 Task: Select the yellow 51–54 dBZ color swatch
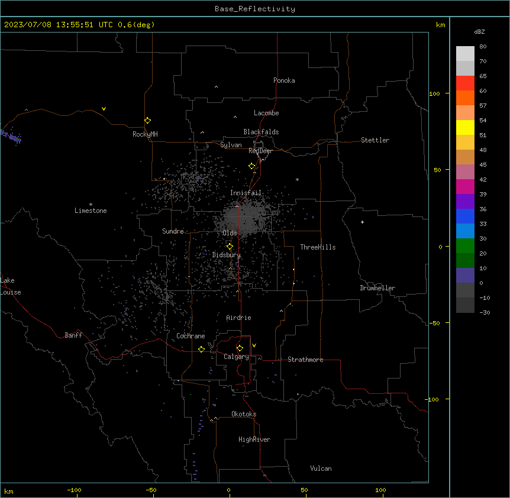[465, 127]
